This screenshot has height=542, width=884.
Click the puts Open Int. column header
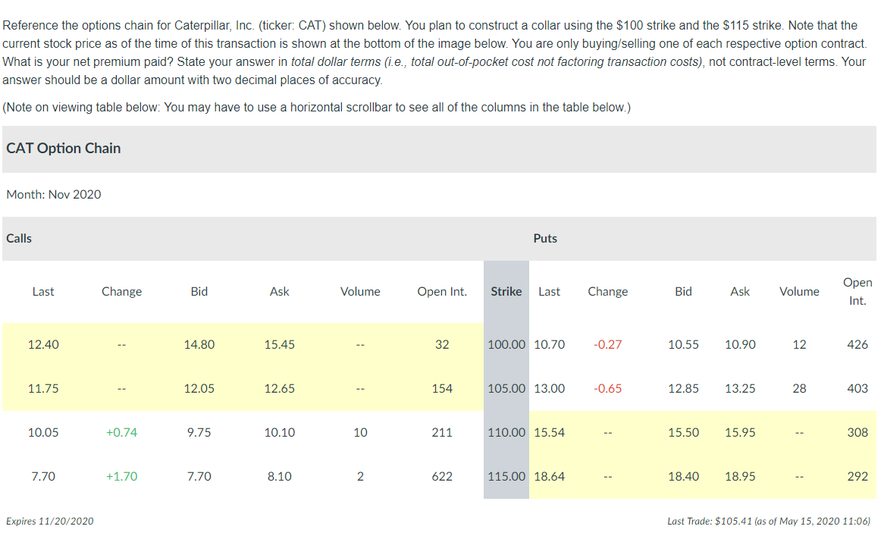tap(857, 291)
